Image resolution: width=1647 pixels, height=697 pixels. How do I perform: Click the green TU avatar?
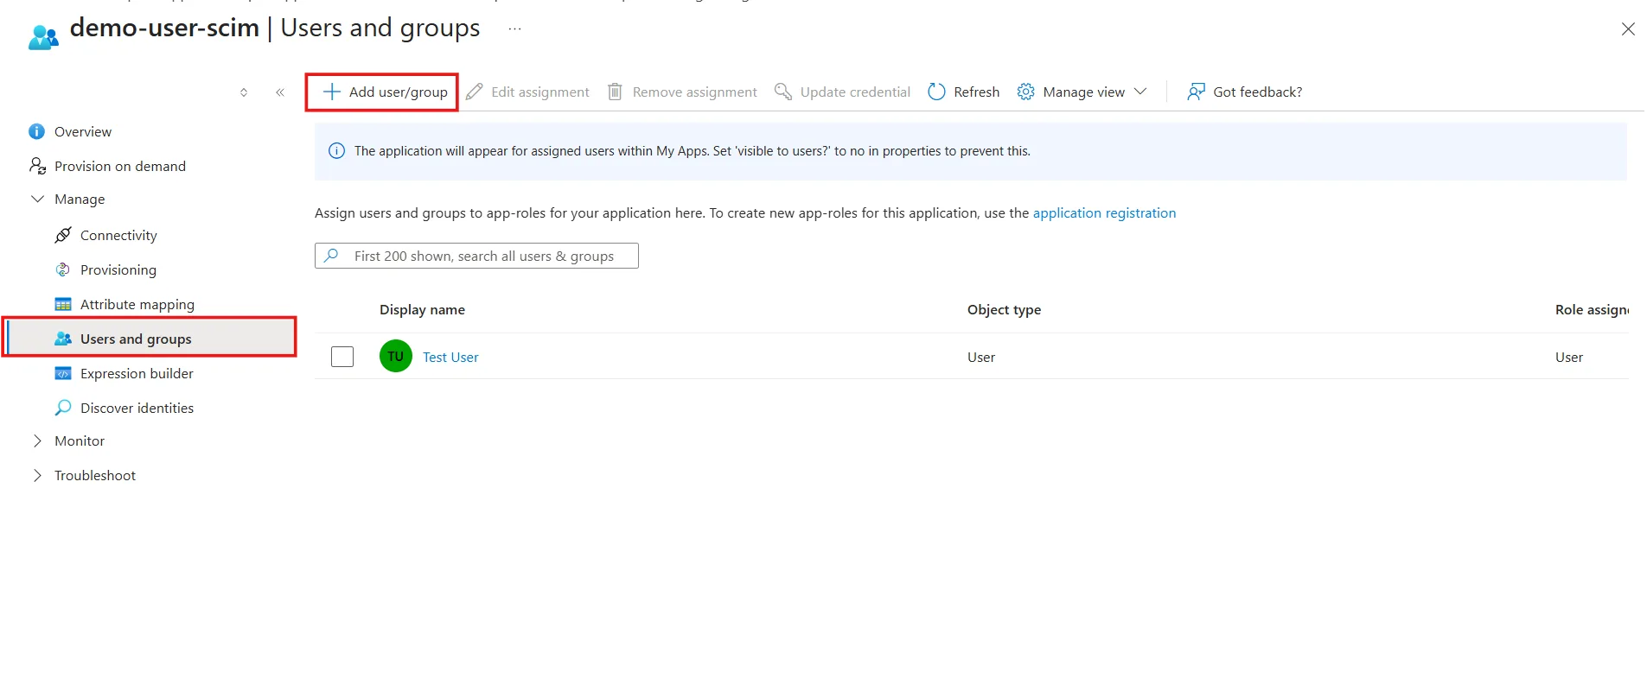tap(396, 356)
